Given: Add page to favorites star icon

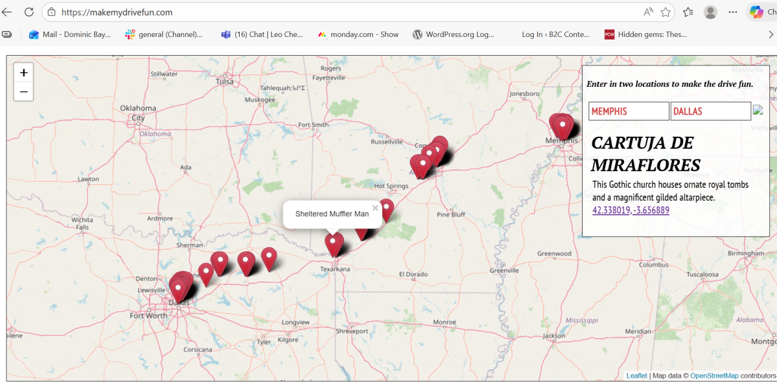Looking at the screenshot, I should [666, 12].
